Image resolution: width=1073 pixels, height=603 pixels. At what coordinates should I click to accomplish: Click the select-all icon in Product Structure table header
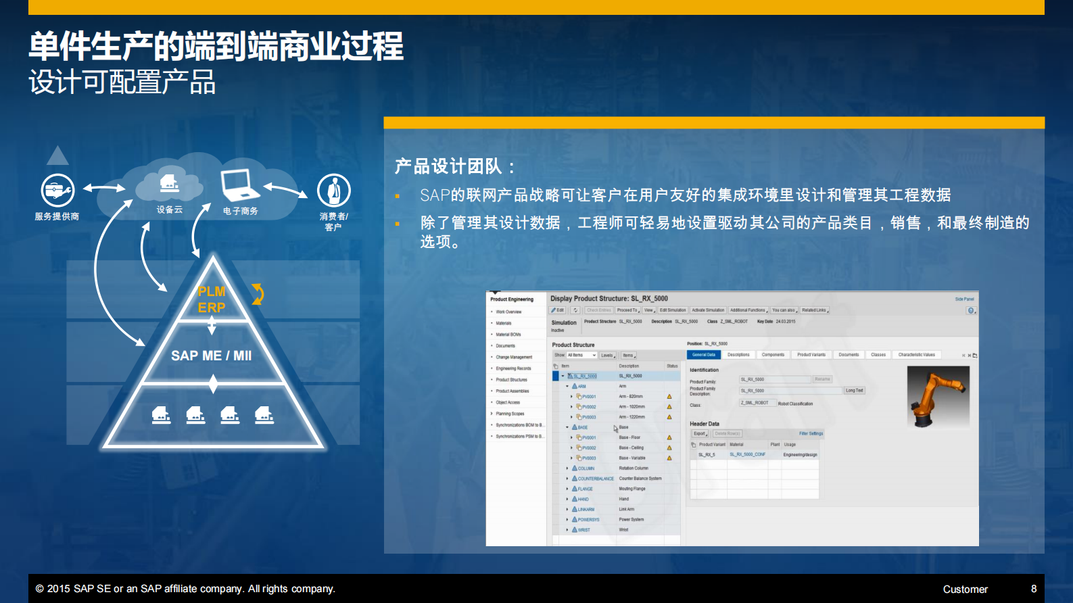556,366
